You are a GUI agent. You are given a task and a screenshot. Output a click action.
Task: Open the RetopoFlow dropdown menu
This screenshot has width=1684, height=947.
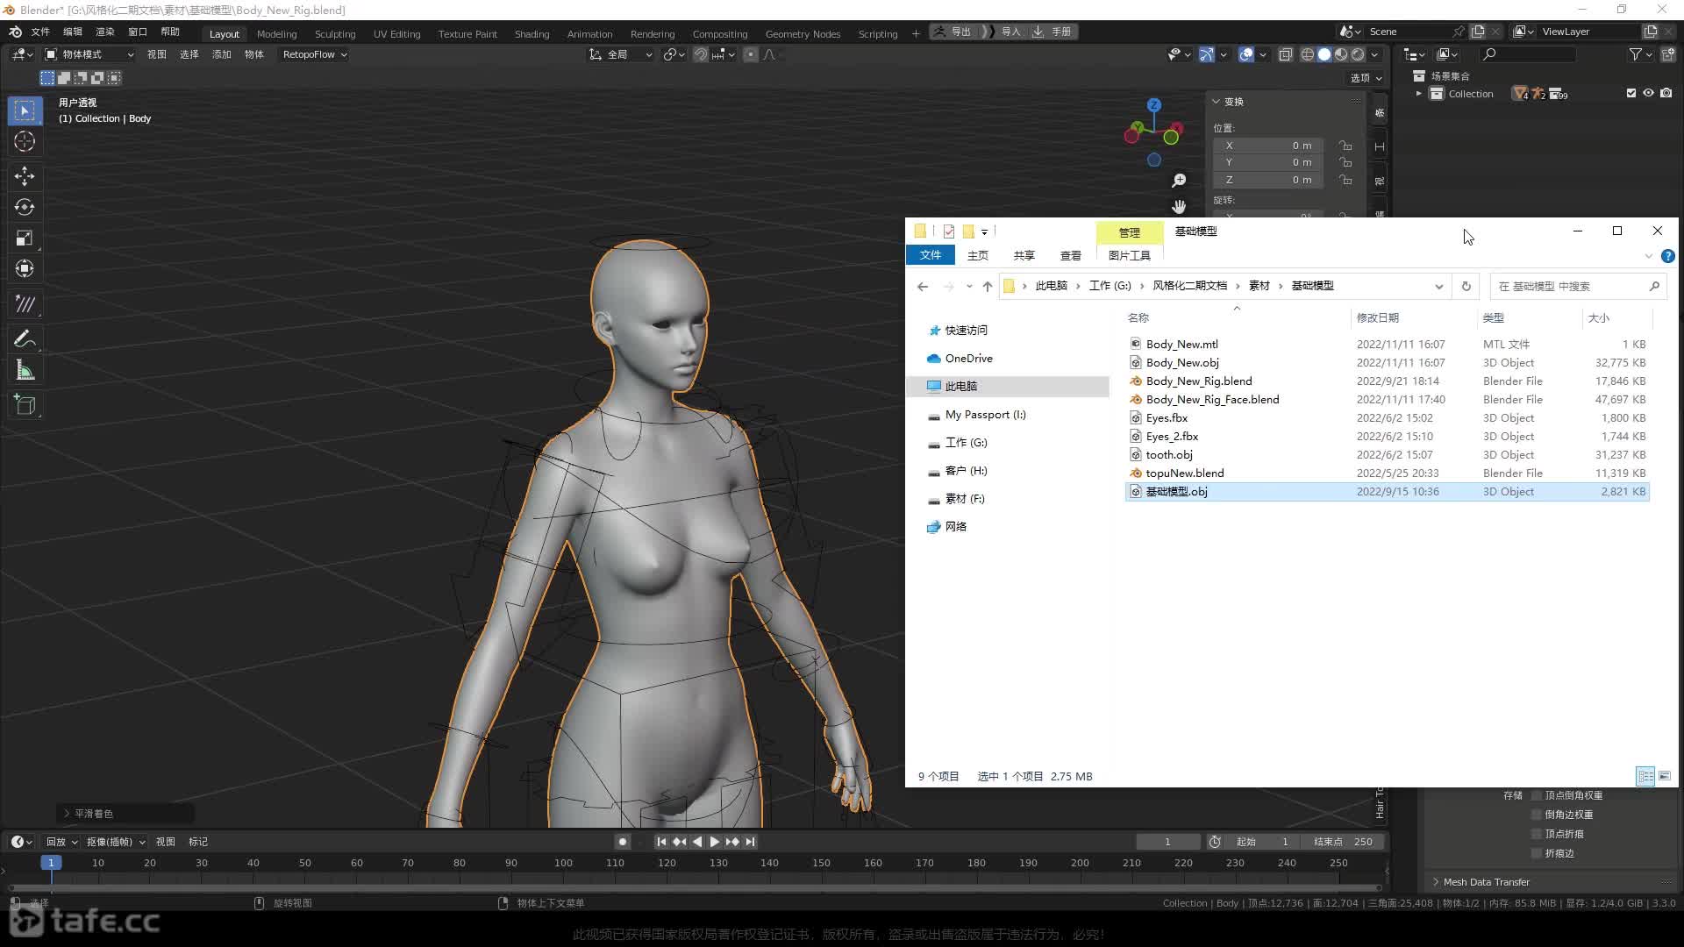[314, 54]
